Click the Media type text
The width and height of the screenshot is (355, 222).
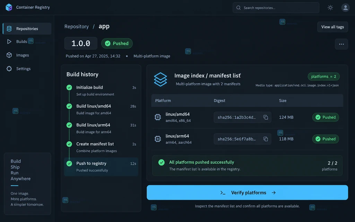coord(297,85)
